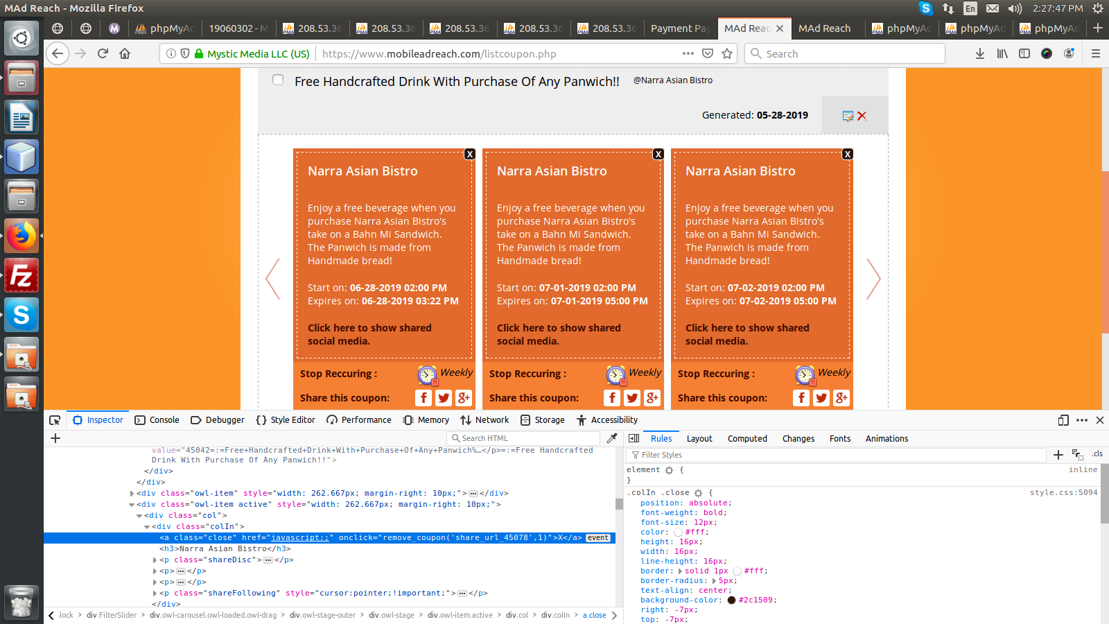Viewport: 1109px width, 624px height.
Task: Open the devtools customize three-dot menu
Action: [1082, 420]
